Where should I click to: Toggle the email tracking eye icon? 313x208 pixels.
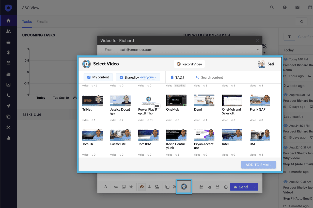click(x=142, y=187)
